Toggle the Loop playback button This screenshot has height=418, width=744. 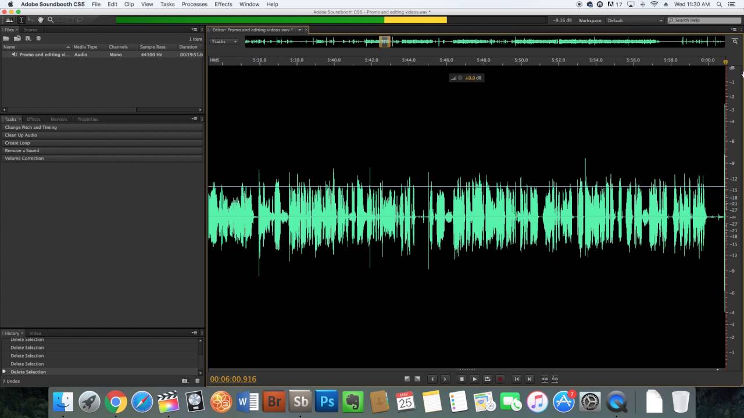tap(487, 379)
